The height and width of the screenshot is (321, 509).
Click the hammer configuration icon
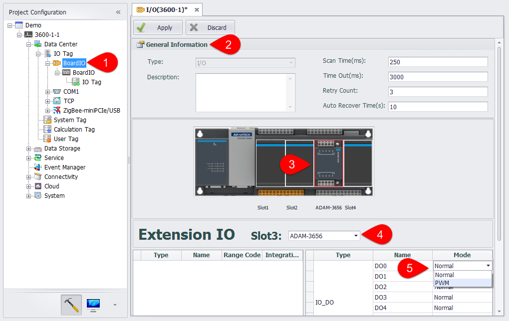71,305
